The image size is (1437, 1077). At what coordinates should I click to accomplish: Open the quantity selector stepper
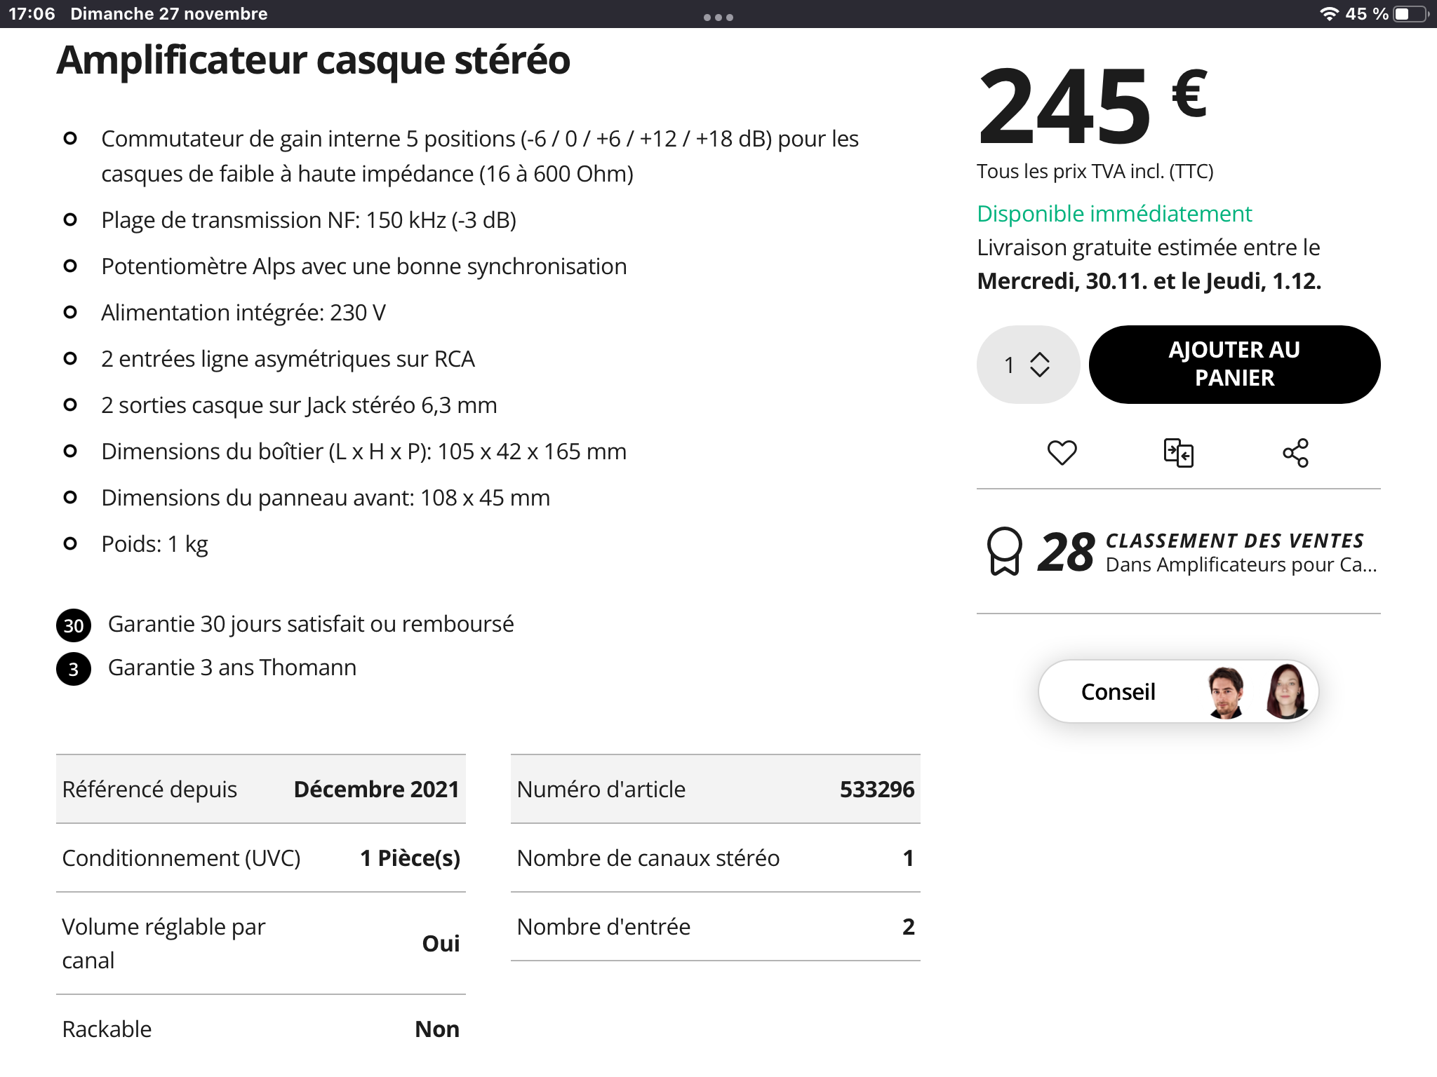tap(1028, 365)
